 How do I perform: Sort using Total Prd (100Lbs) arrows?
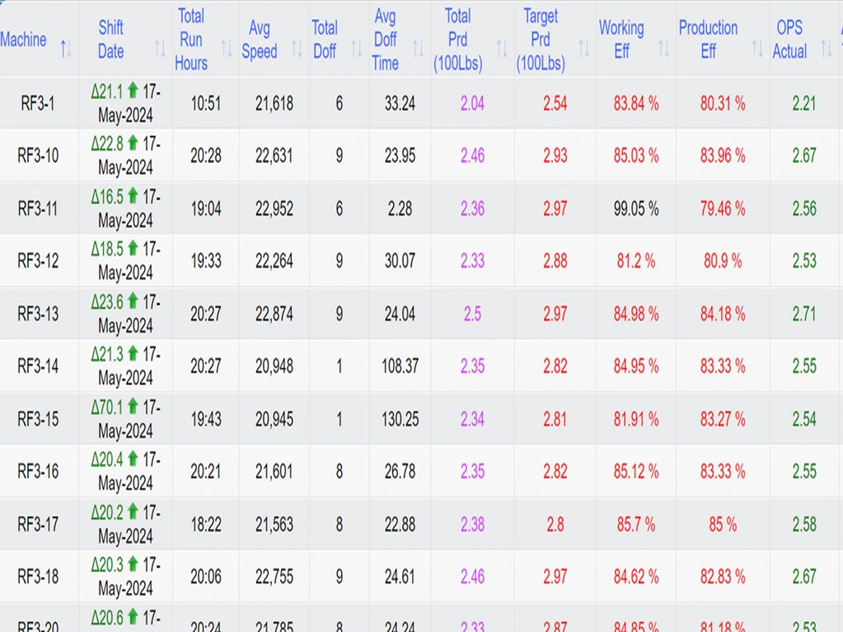[500, 49]
